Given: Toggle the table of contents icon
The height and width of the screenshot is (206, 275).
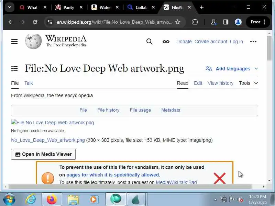Looking at the screenshot, I should click(x=14, y=69).
